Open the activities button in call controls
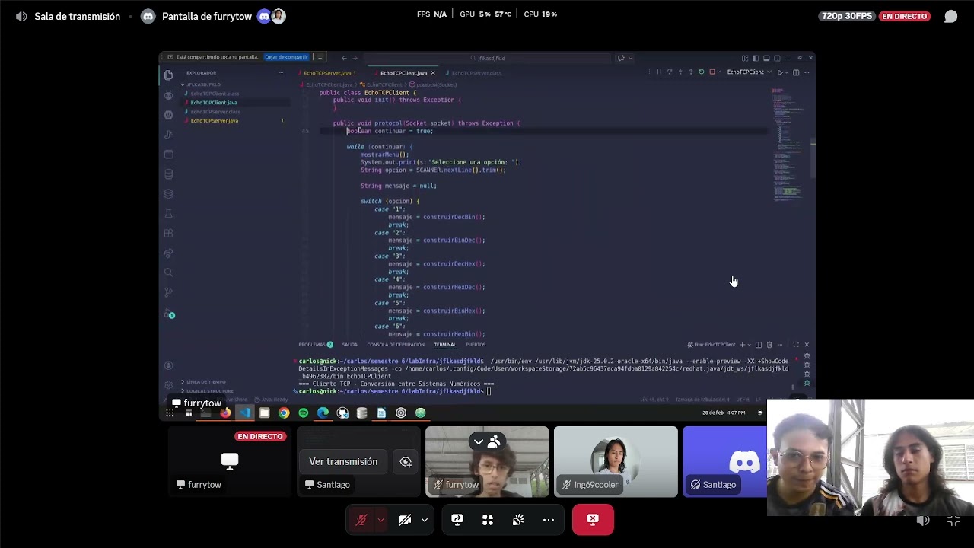974x548 pixels. coord(488,519)
